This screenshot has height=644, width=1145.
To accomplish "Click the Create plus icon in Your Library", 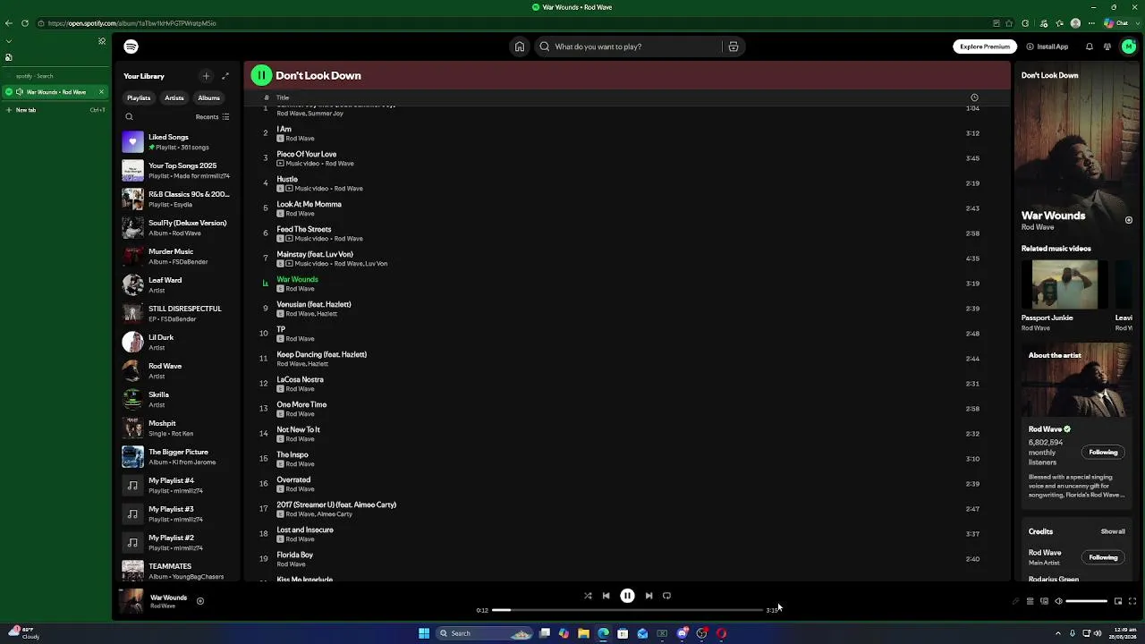I will (206, 76).
